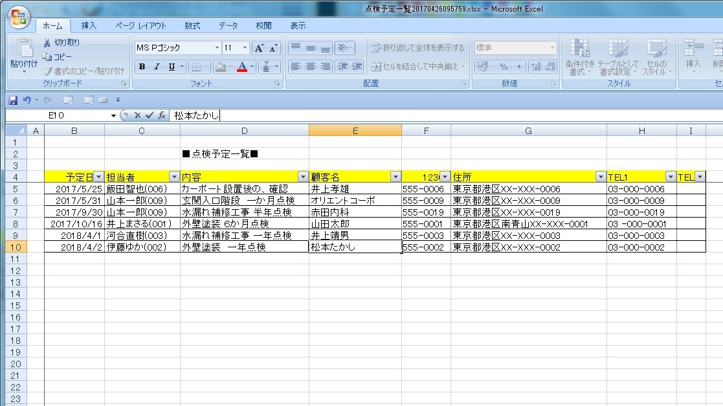
Task: Click the Office button logo
Action: tap(19, 17)
